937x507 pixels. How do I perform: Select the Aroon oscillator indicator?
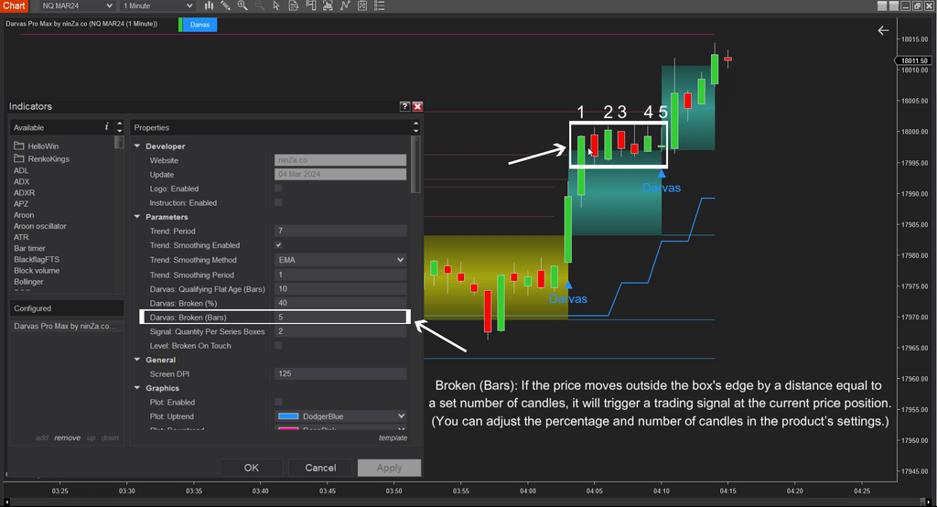(40, 226)
